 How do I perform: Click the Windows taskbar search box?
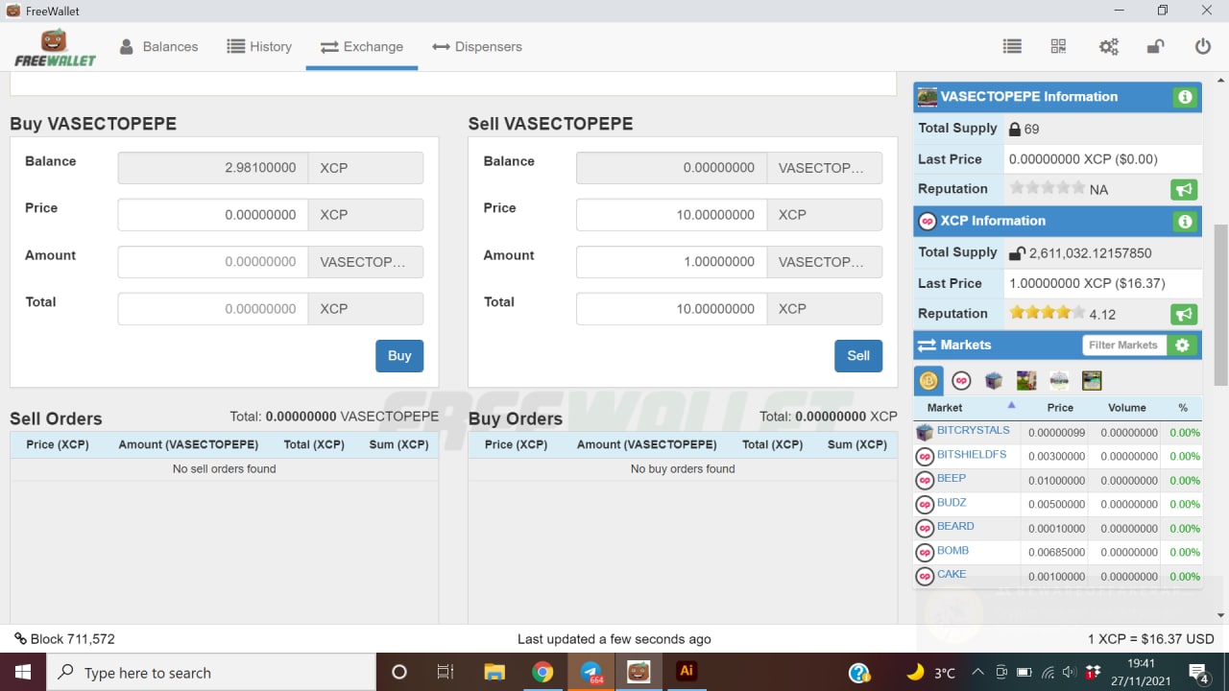[x=211, y=672]
